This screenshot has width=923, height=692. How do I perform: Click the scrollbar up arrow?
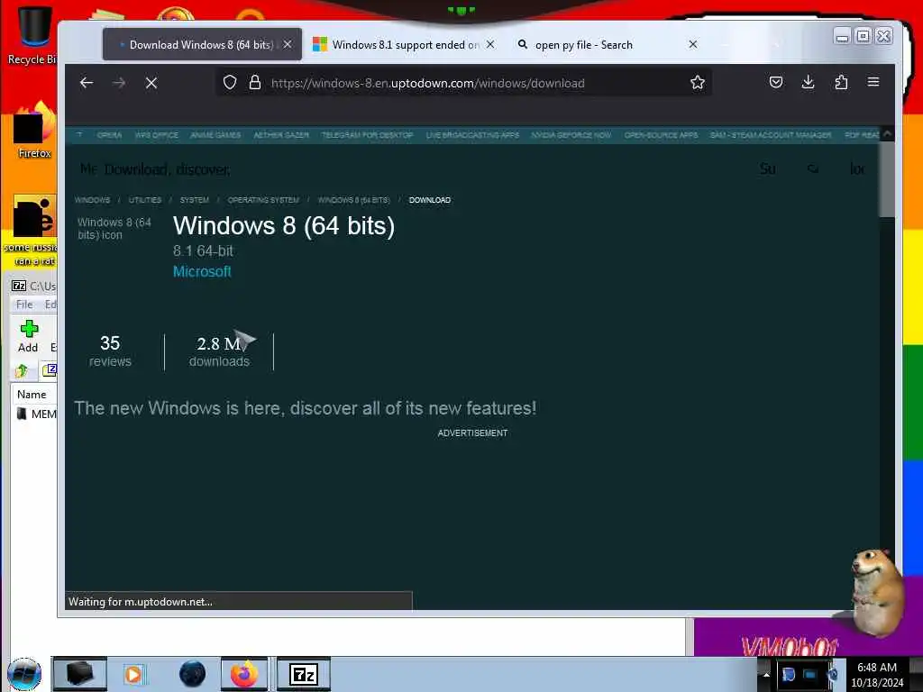[x=887, y=134]
